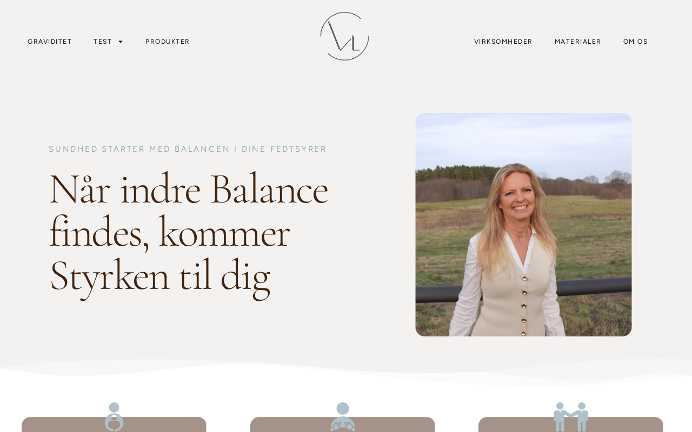This screenshot has width=692, height=432.
Task: Expand the Test dropdown arrow
Action: (121, 42)
